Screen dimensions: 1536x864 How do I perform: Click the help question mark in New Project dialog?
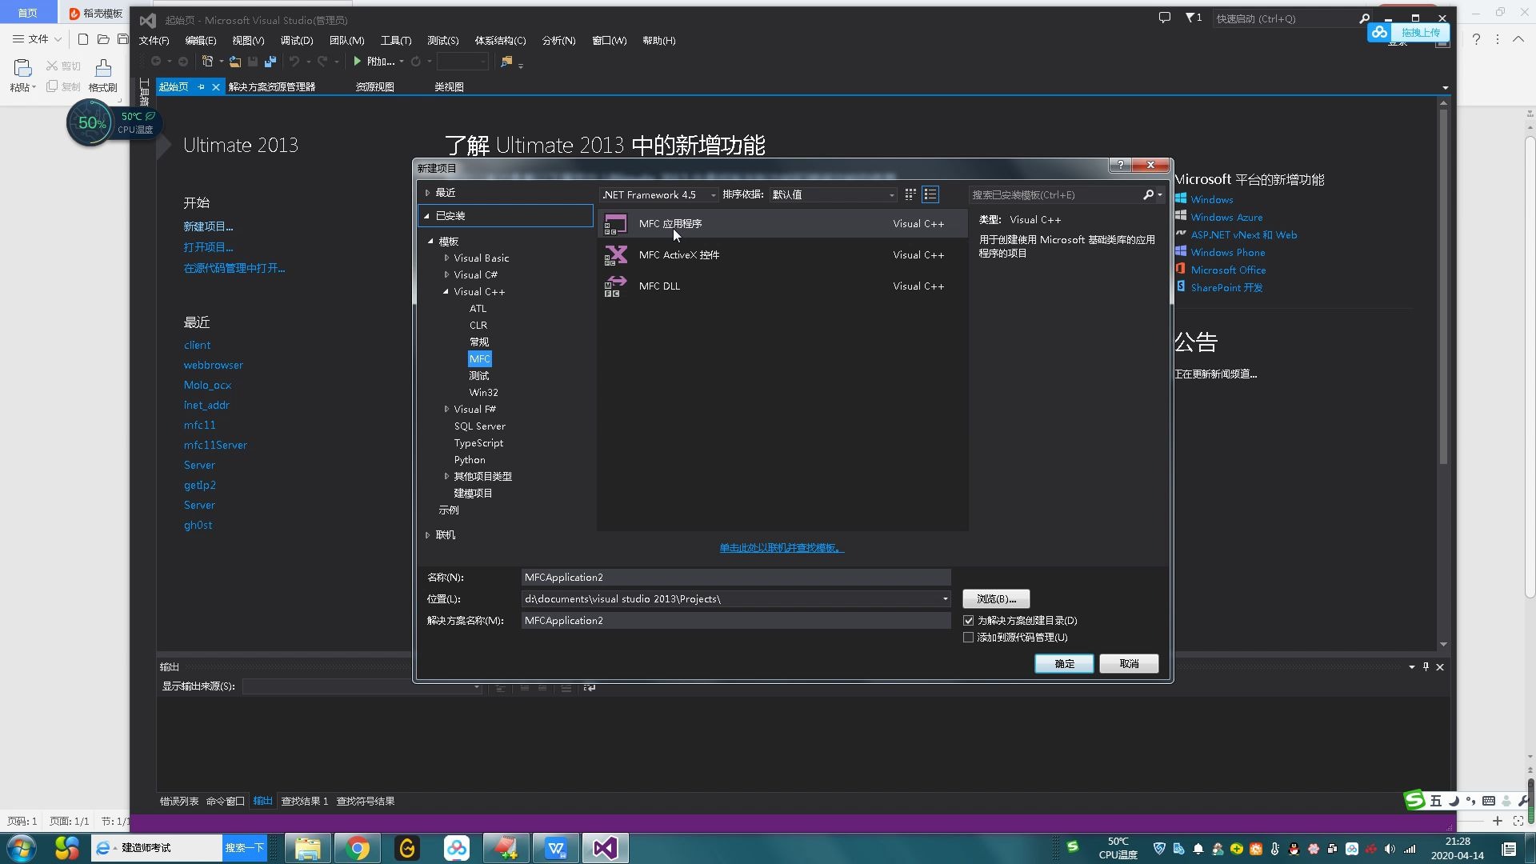point(1120,165)
